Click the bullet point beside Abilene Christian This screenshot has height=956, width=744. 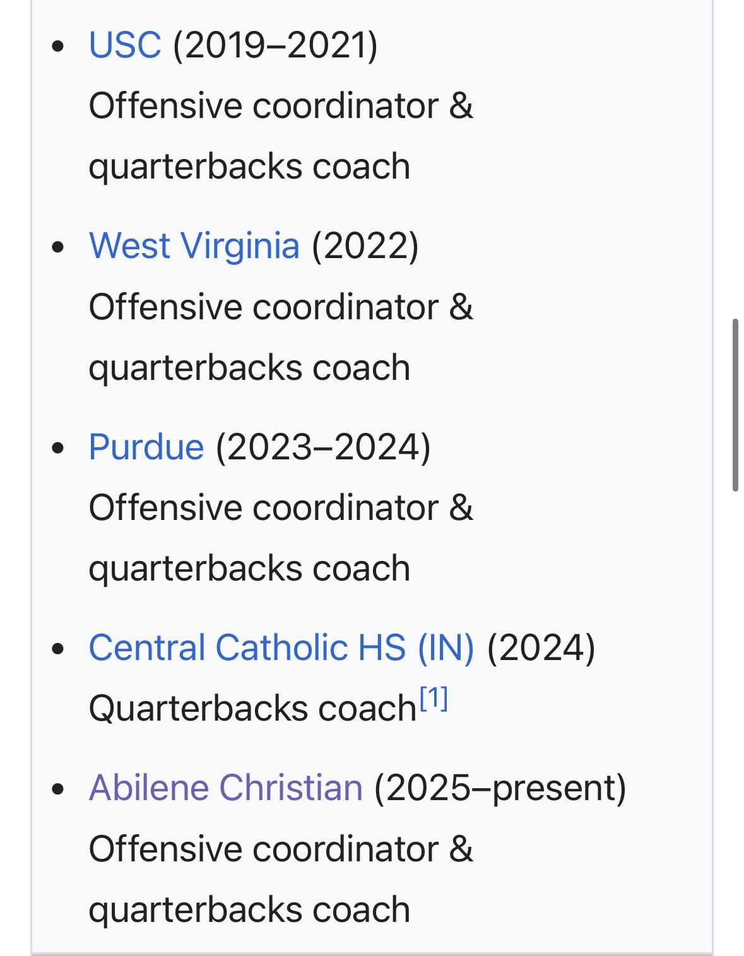coord(59,789)
